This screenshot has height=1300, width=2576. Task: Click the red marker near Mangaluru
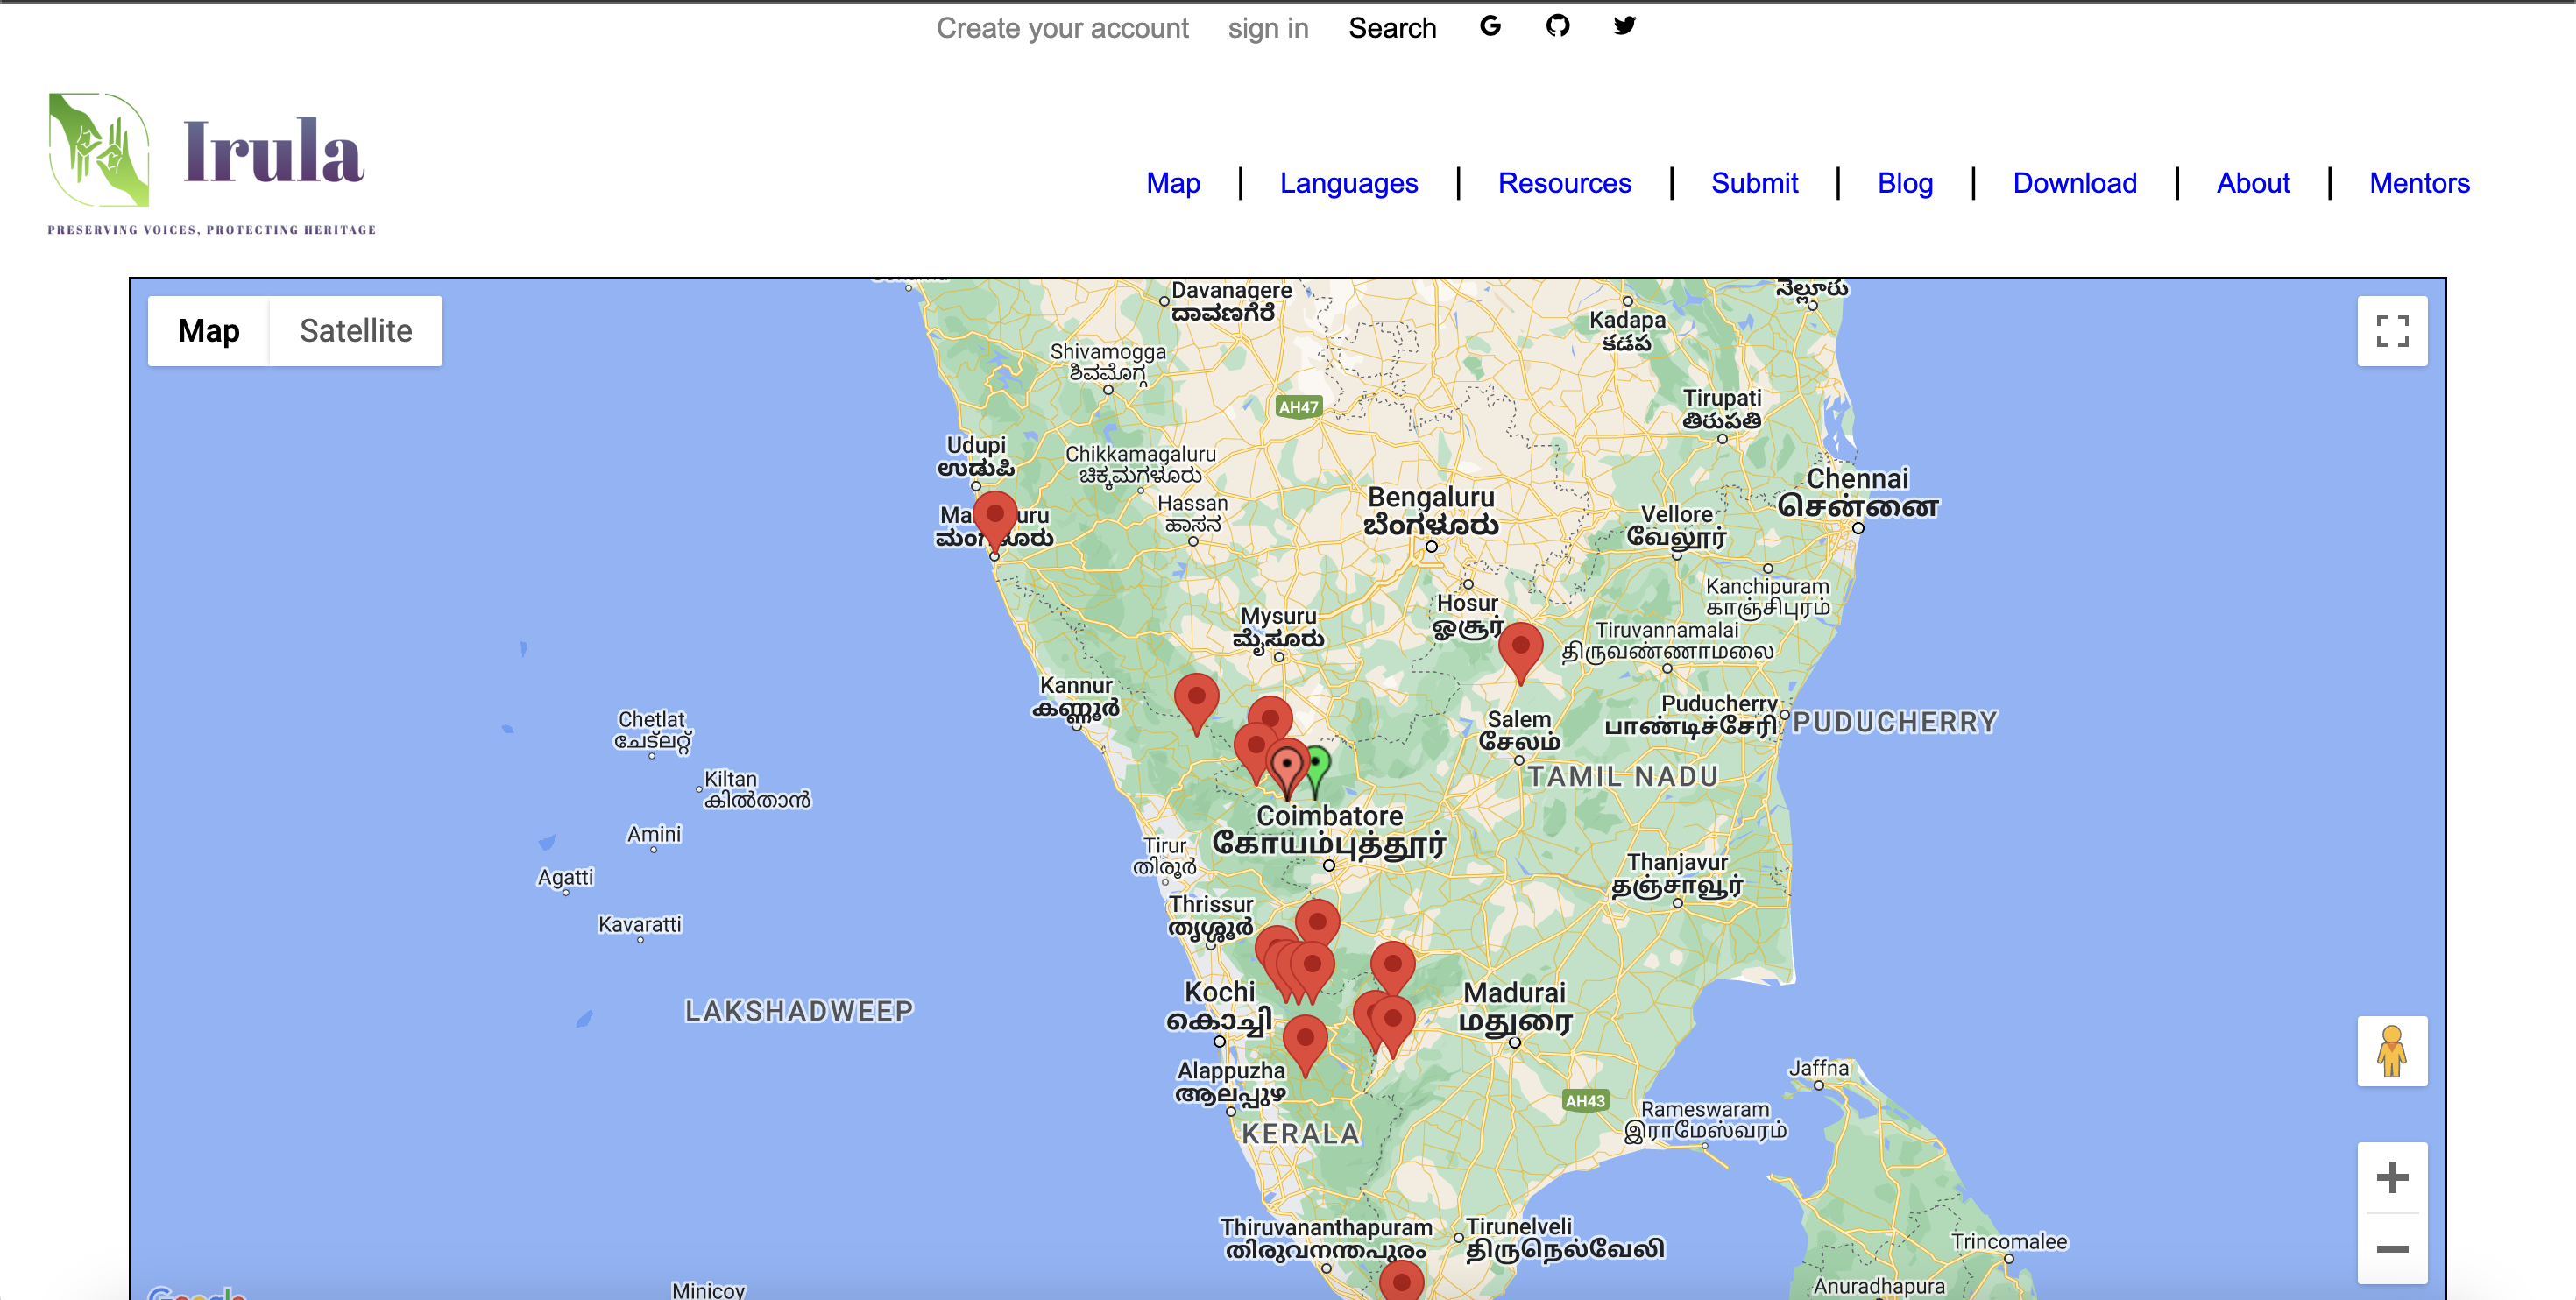tap(995, 515)
